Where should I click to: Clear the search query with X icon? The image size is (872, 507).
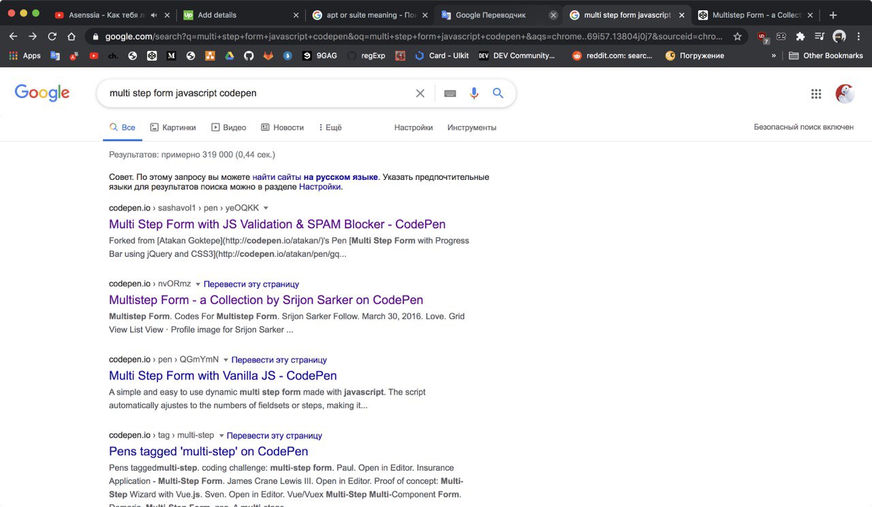[420, 93]
